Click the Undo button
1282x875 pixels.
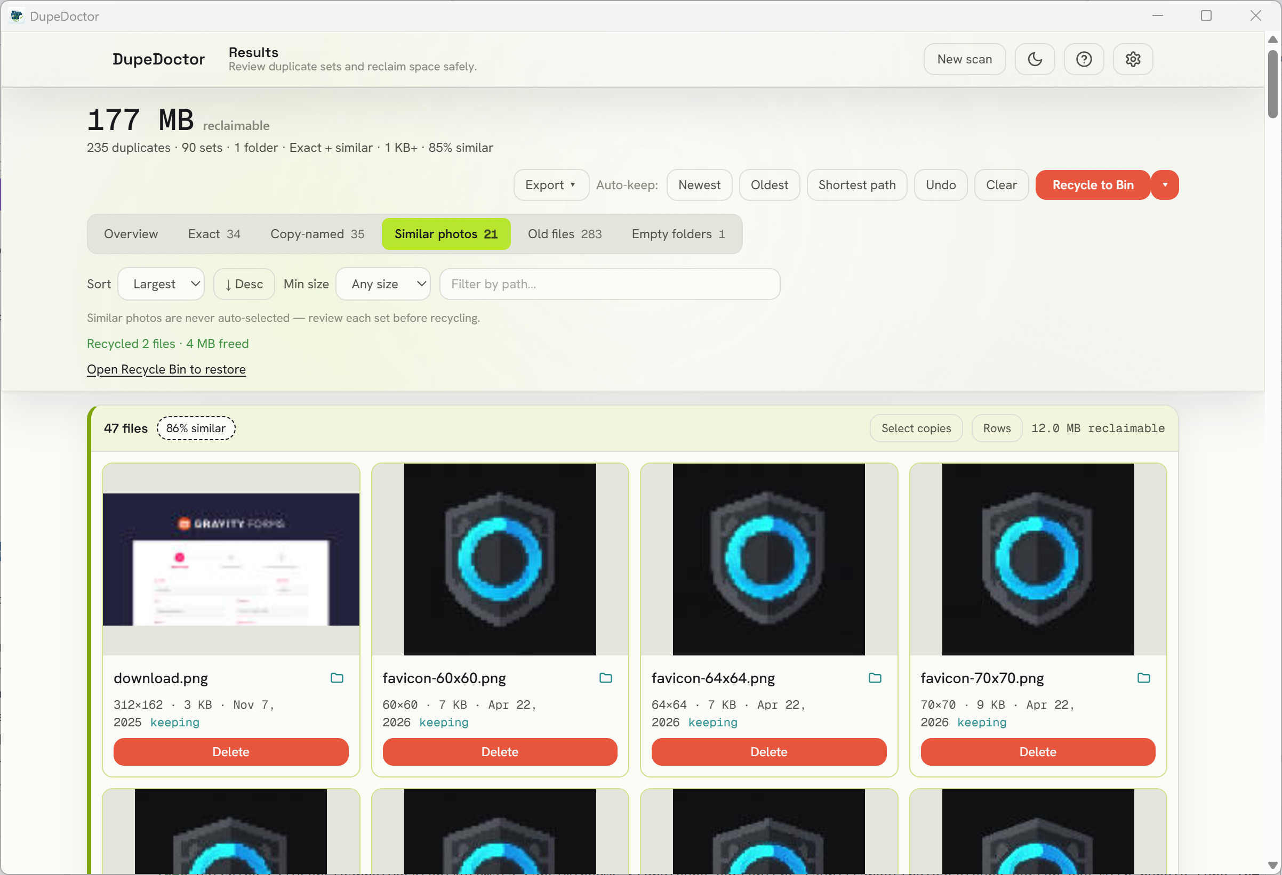941,185
